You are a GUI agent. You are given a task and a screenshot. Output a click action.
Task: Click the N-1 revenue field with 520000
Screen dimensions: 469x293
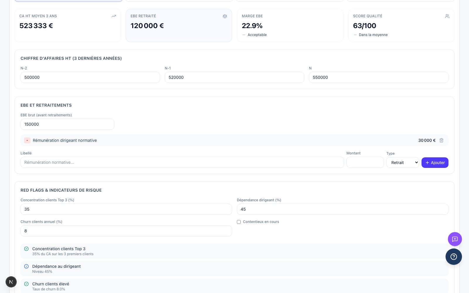tap(235, 77)
